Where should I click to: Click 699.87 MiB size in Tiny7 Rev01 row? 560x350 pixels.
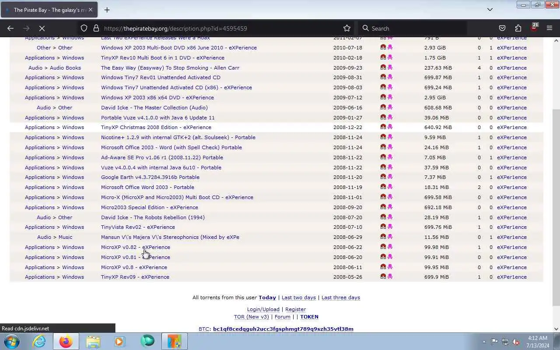(438, 77)
